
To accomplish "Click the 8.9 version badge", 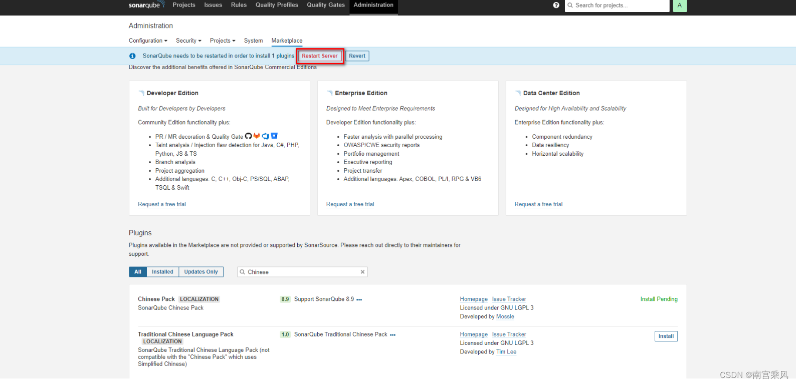I will point(285,299).
